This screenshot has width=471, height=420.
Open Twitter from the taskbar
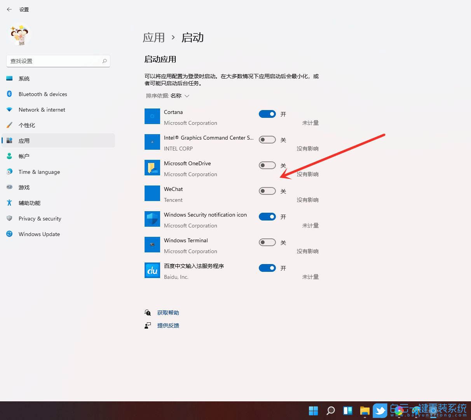point(380,410)
